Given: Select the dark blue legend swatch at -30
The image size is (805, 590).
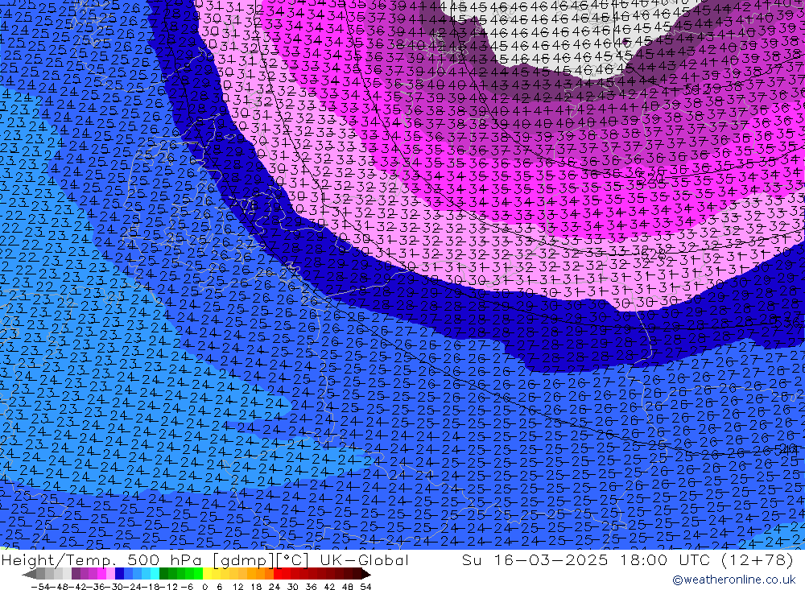Looking at the screenshot, I should point(120,573).
